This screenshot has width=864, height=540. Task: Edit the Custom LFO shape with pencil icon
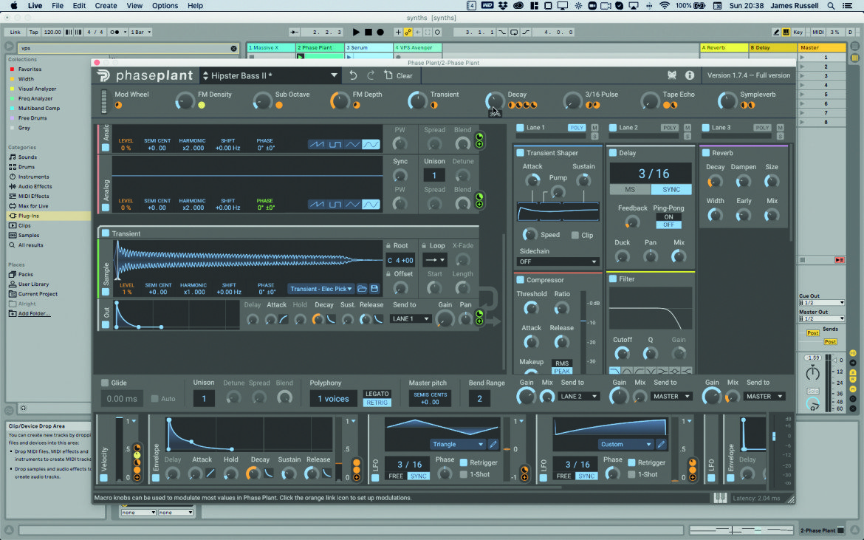click(661, 444)
